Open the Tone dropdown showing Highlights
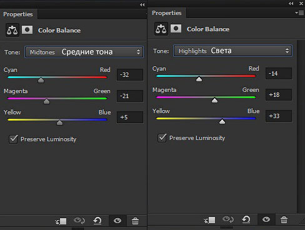 tap(232, 51)
